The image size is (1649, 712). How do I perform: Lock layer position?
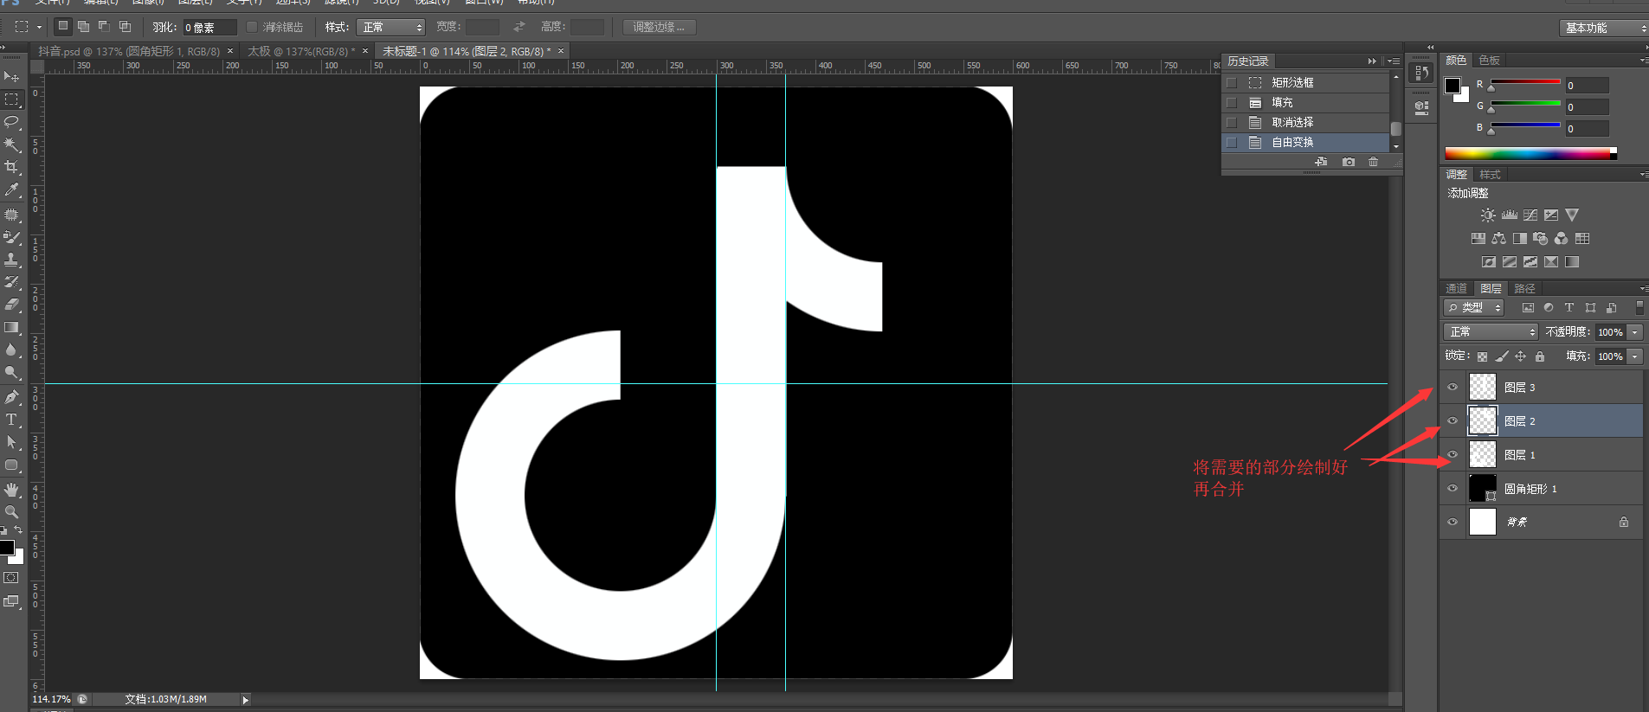(1520, 356)
